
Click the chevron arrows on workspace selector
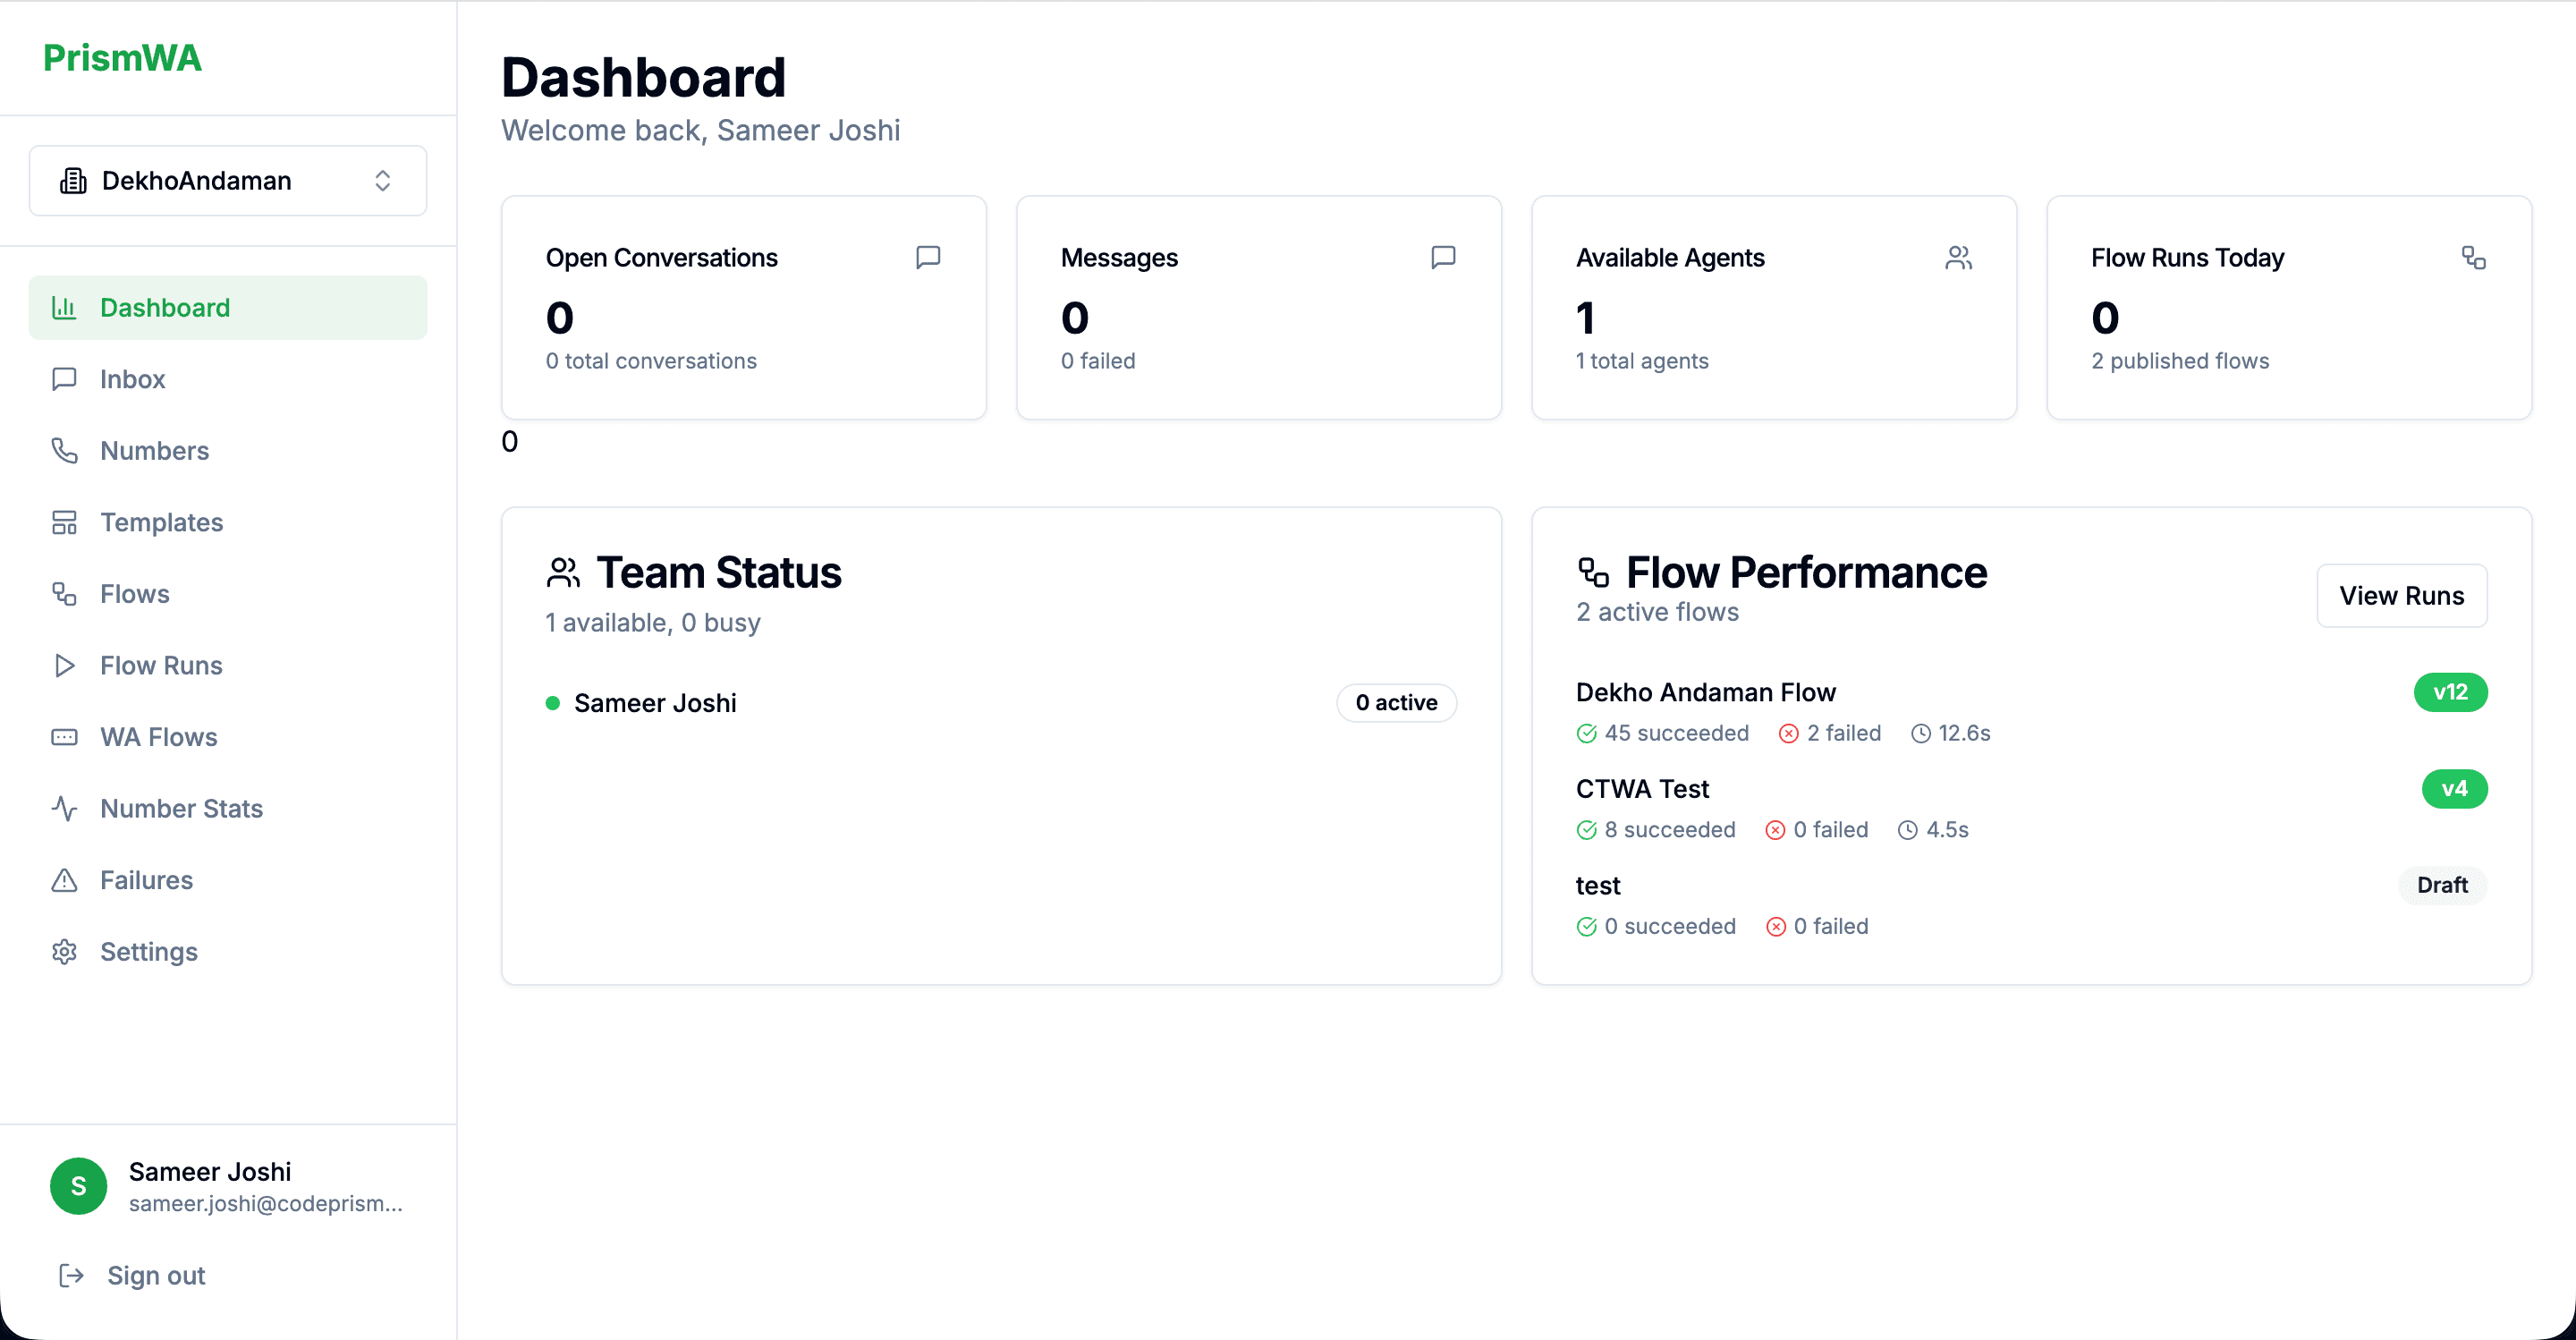[382, 181]
